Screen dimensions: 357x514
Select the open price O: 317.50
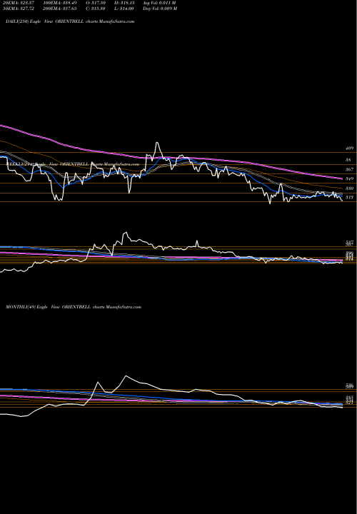[96, 3]
